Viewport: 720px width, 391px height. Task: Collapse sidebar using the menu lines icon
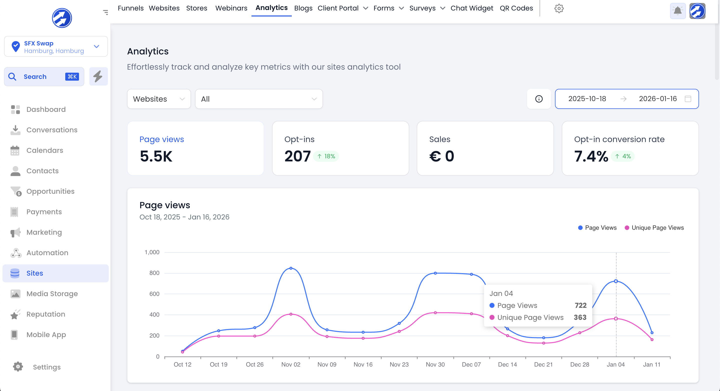(105, 12)
